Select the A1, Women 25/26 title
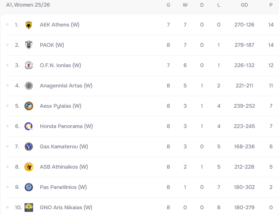This screenshot has height=215, width=279. point(28,5)
